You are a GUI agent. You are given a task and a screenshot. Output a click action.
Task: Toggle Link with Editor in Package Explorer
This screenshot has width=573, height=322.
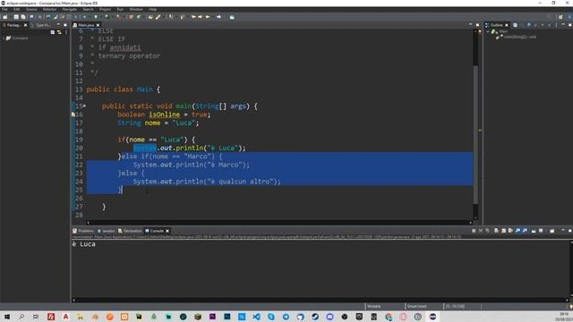[59, 32]
